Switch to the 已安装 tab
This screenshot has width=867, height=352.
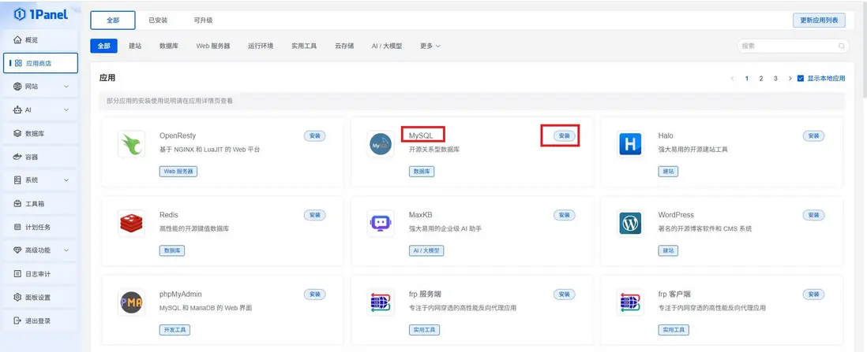click(x=158, y=20)
